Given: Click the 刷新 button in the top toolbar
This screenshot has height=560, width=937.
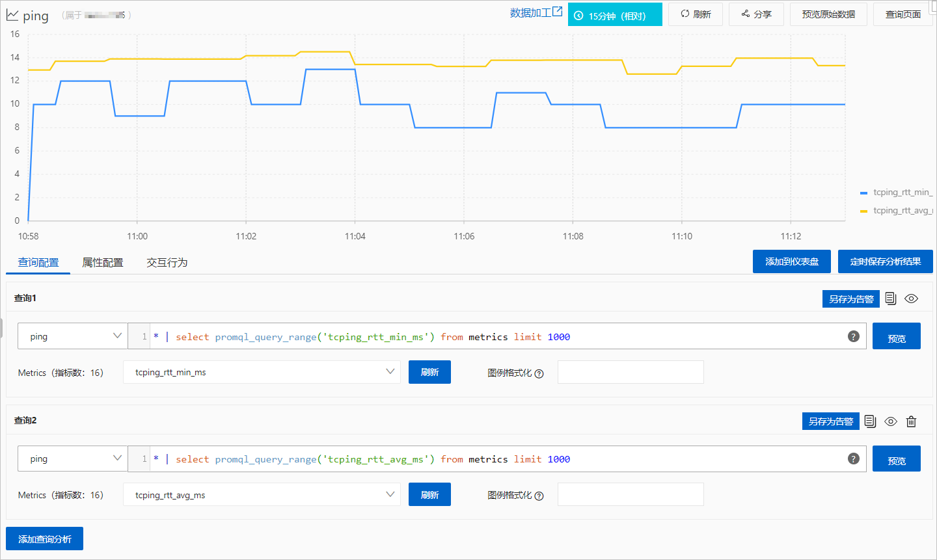Looking at the screenshot, I should (x=696, y=14).
